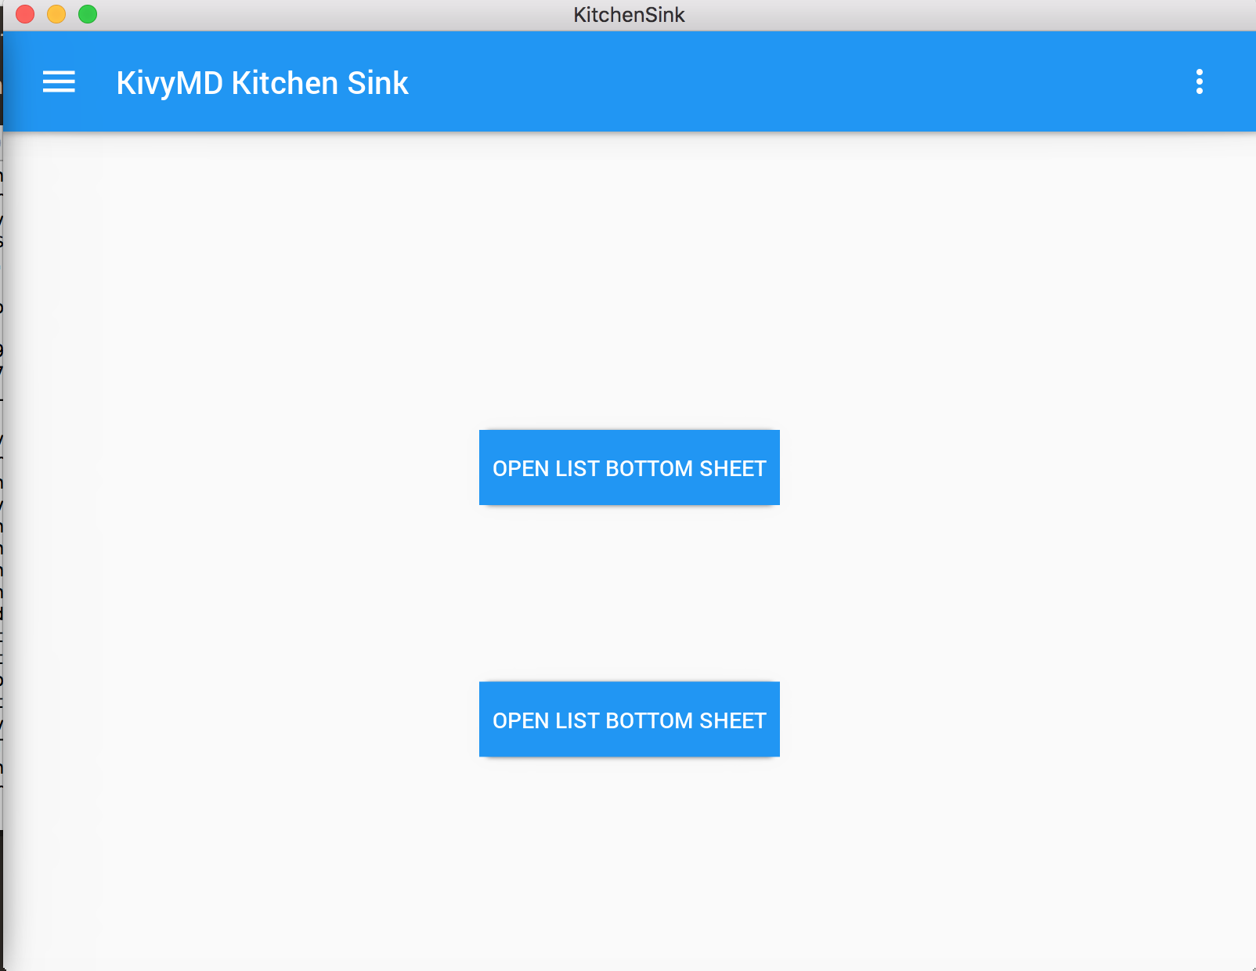This screenshot has height=971, width=1256.
Task: Minimize the window with the yellow button
Action: point(56,14)
